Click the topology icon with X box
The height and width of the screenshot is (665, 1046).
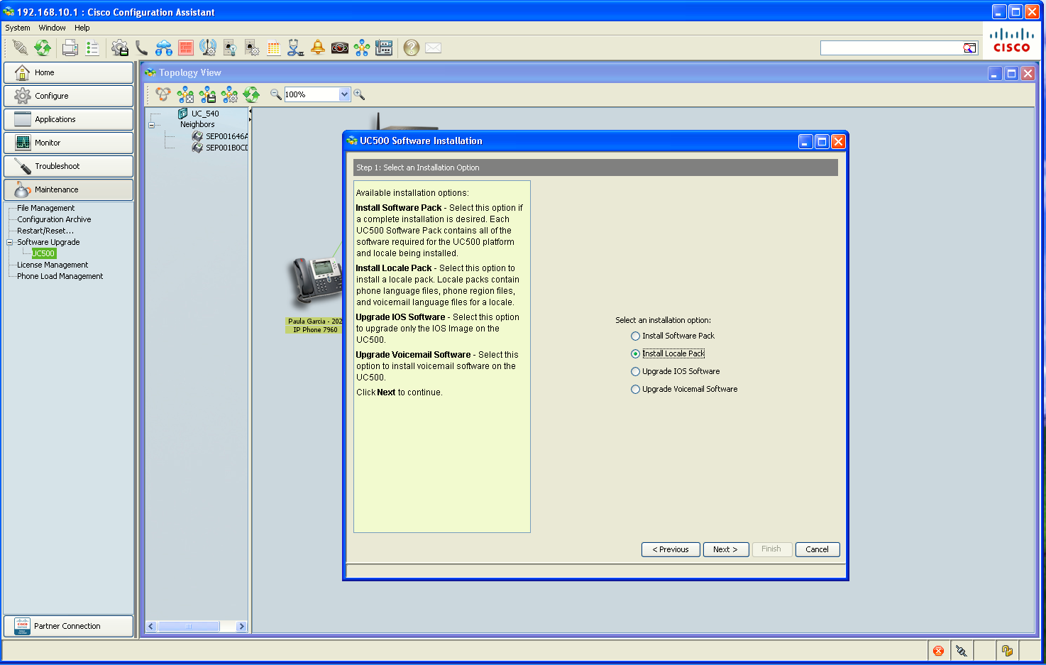[x=185, y=94]
